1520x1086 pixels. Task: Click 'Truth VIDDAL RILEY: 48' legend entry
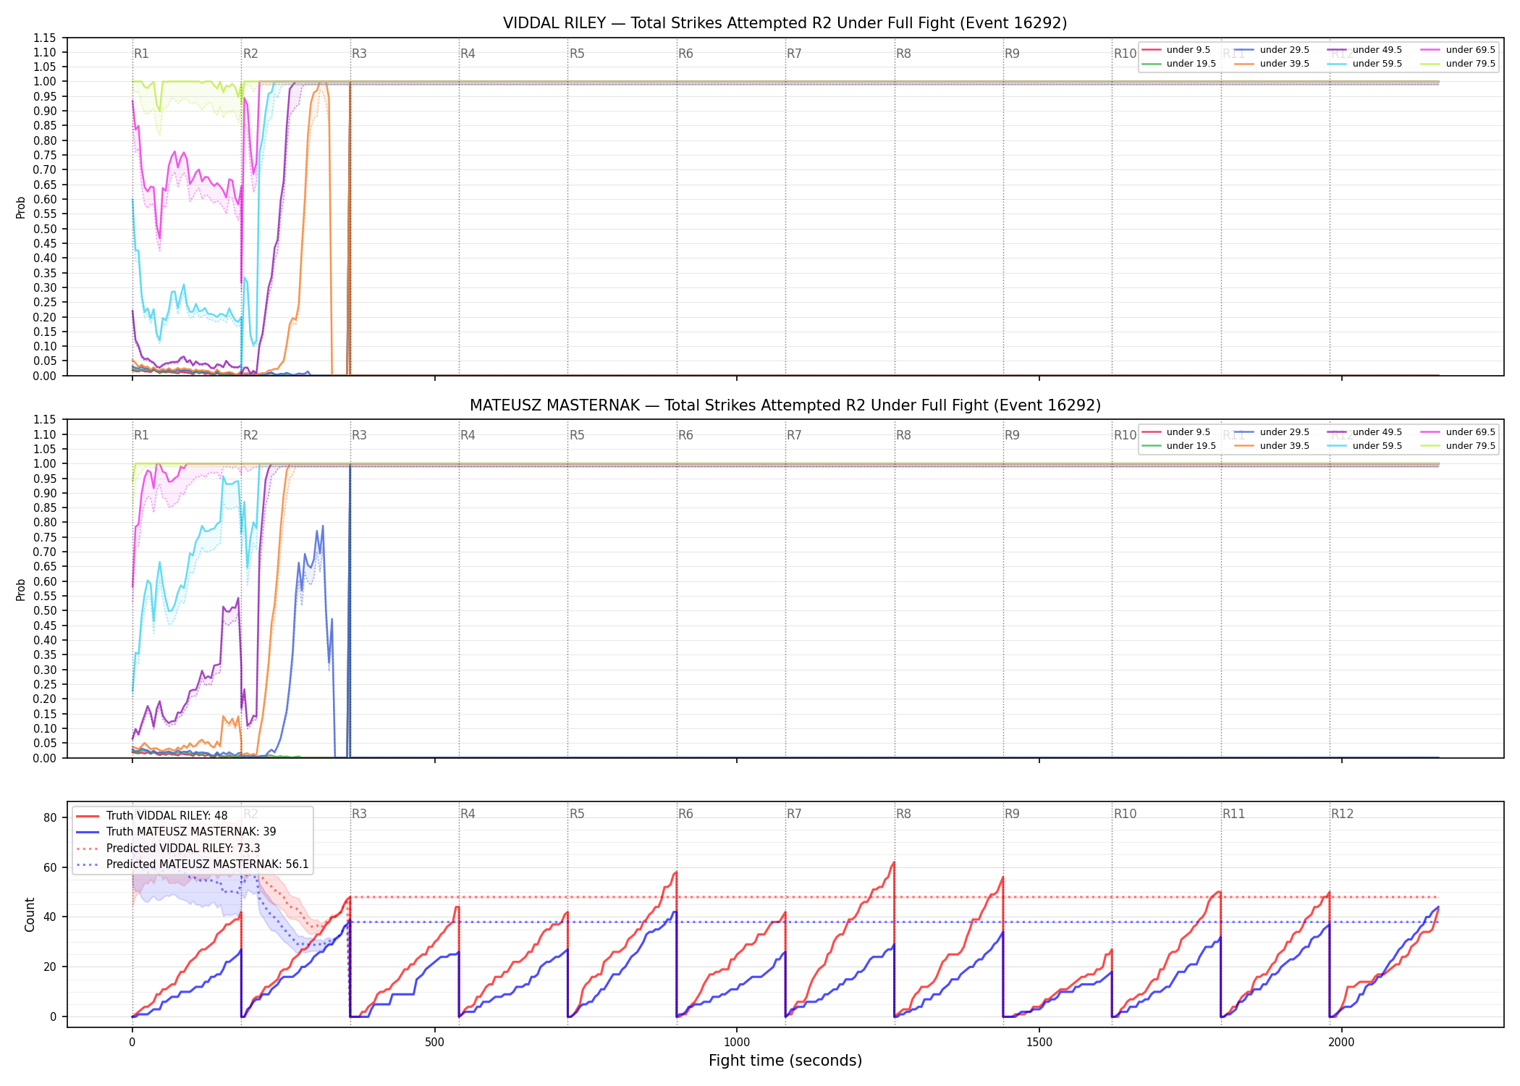pyautogui.click(x=152, y=816)
